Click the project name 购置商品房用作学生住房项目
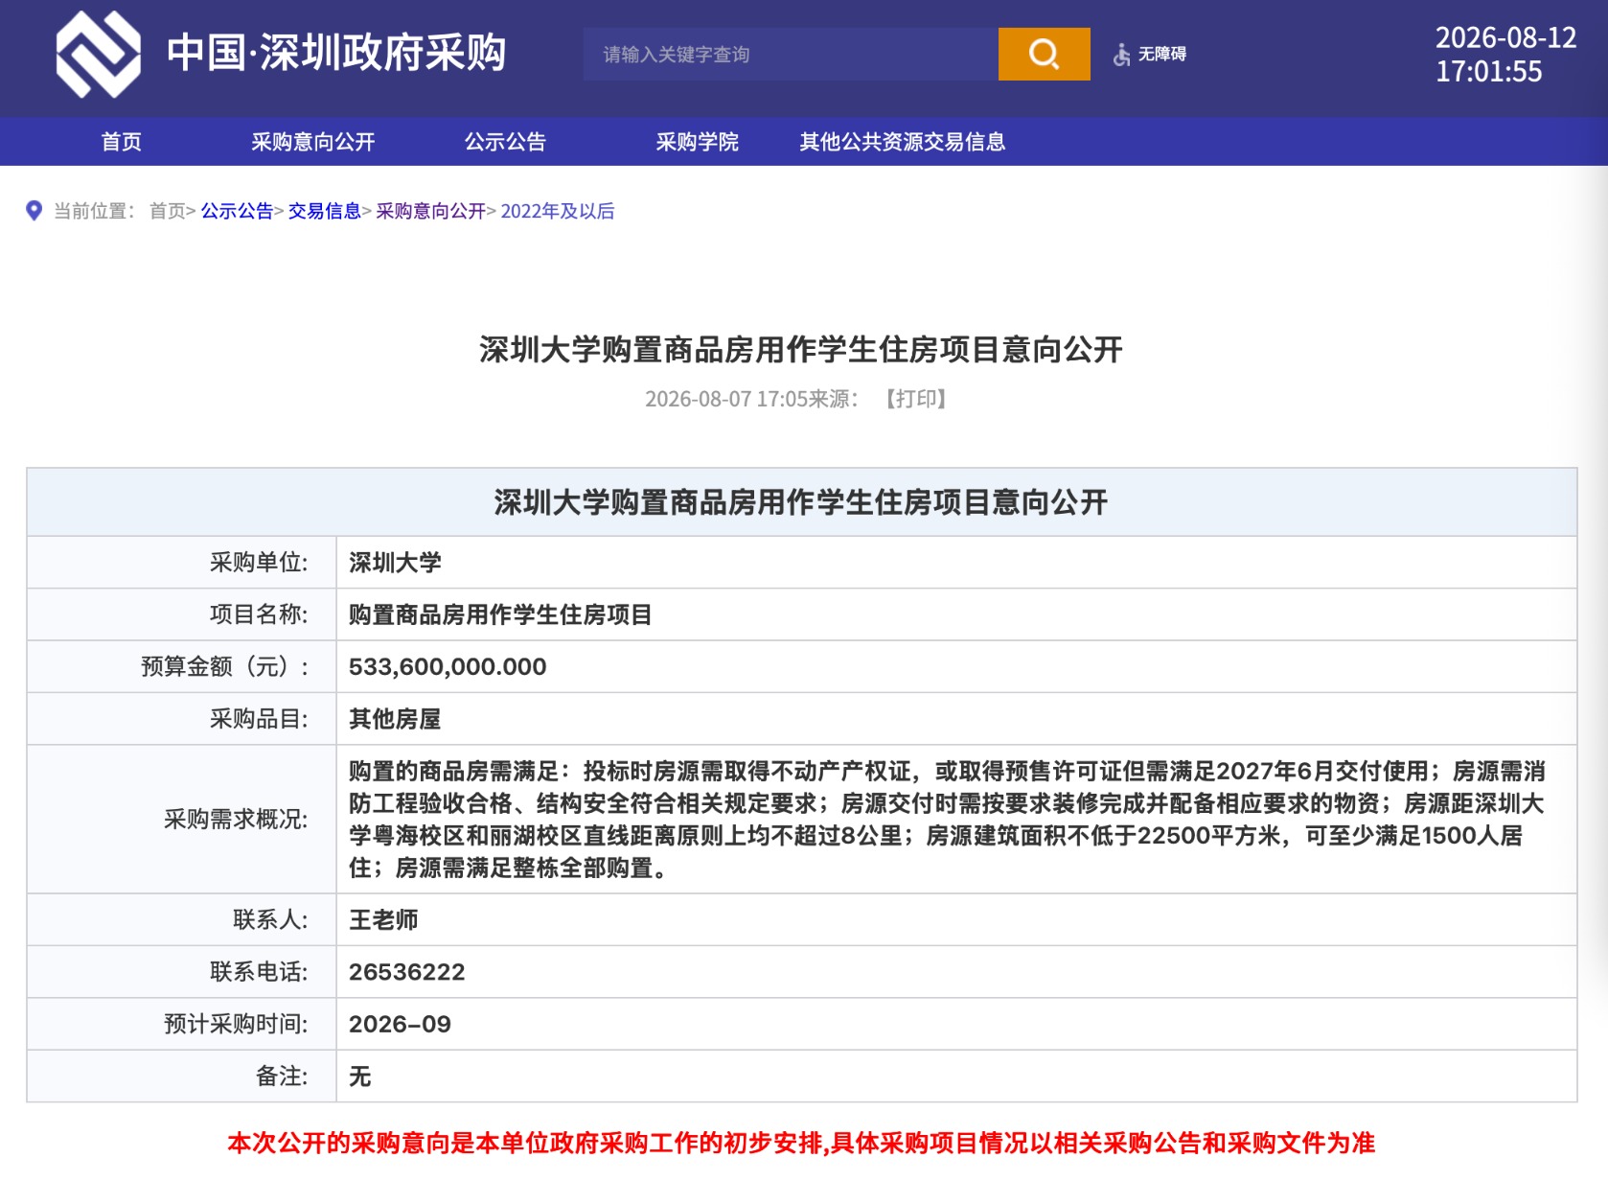The image size is (1608, 1181). [500, 614]
